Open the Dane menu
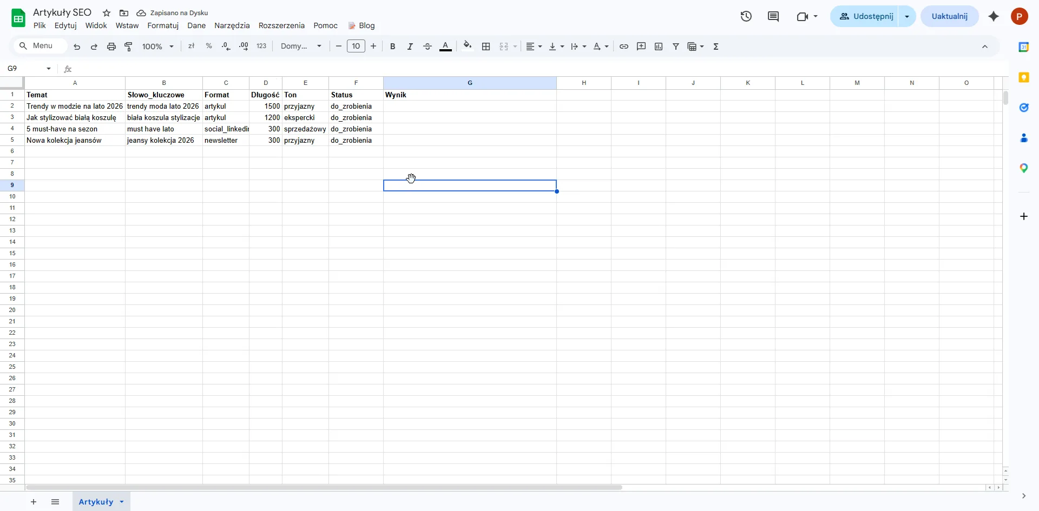 (x=196, y=25)
